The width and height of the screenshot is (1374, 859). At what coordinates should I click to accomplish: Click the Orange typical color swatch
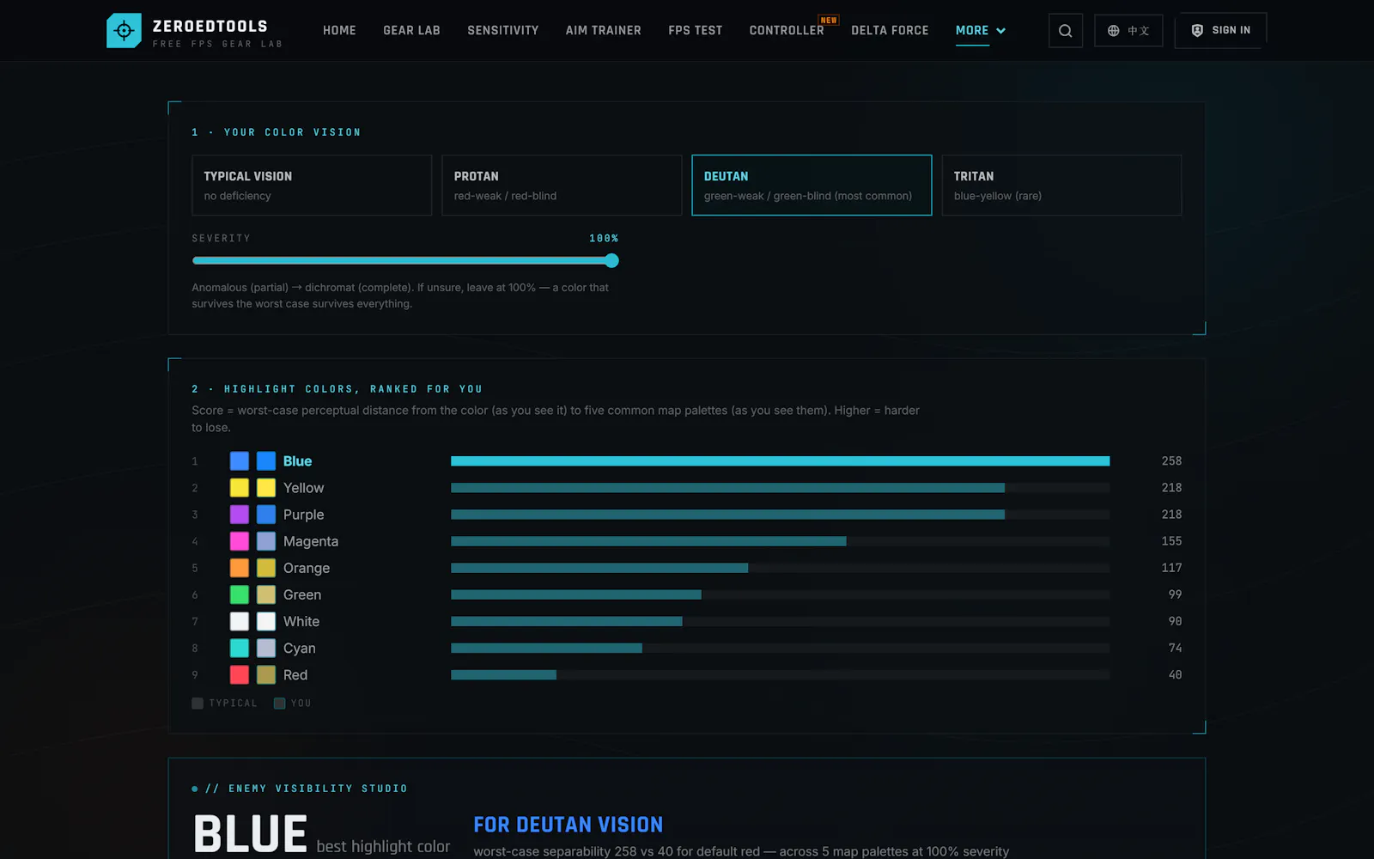(x=240, y=568)
